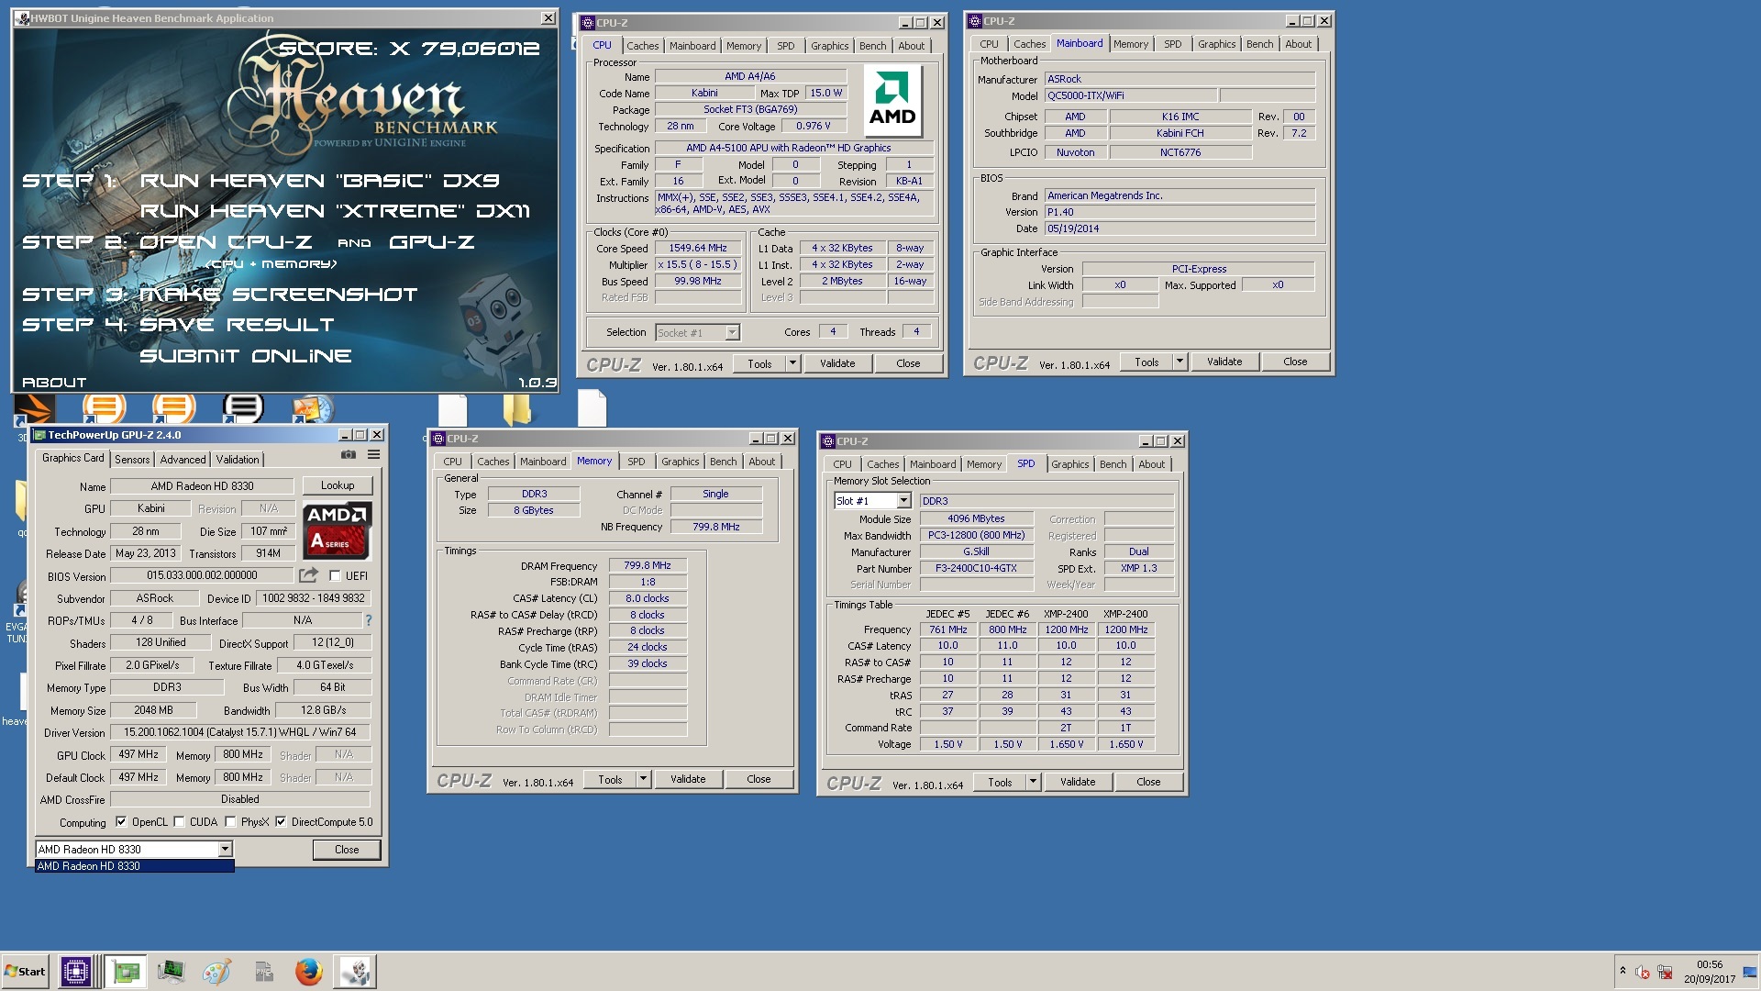The height and width of the screenshot is (991, 1761).
Task: Click GPU-Z screenshot camera icon
Action: point(349,455)
